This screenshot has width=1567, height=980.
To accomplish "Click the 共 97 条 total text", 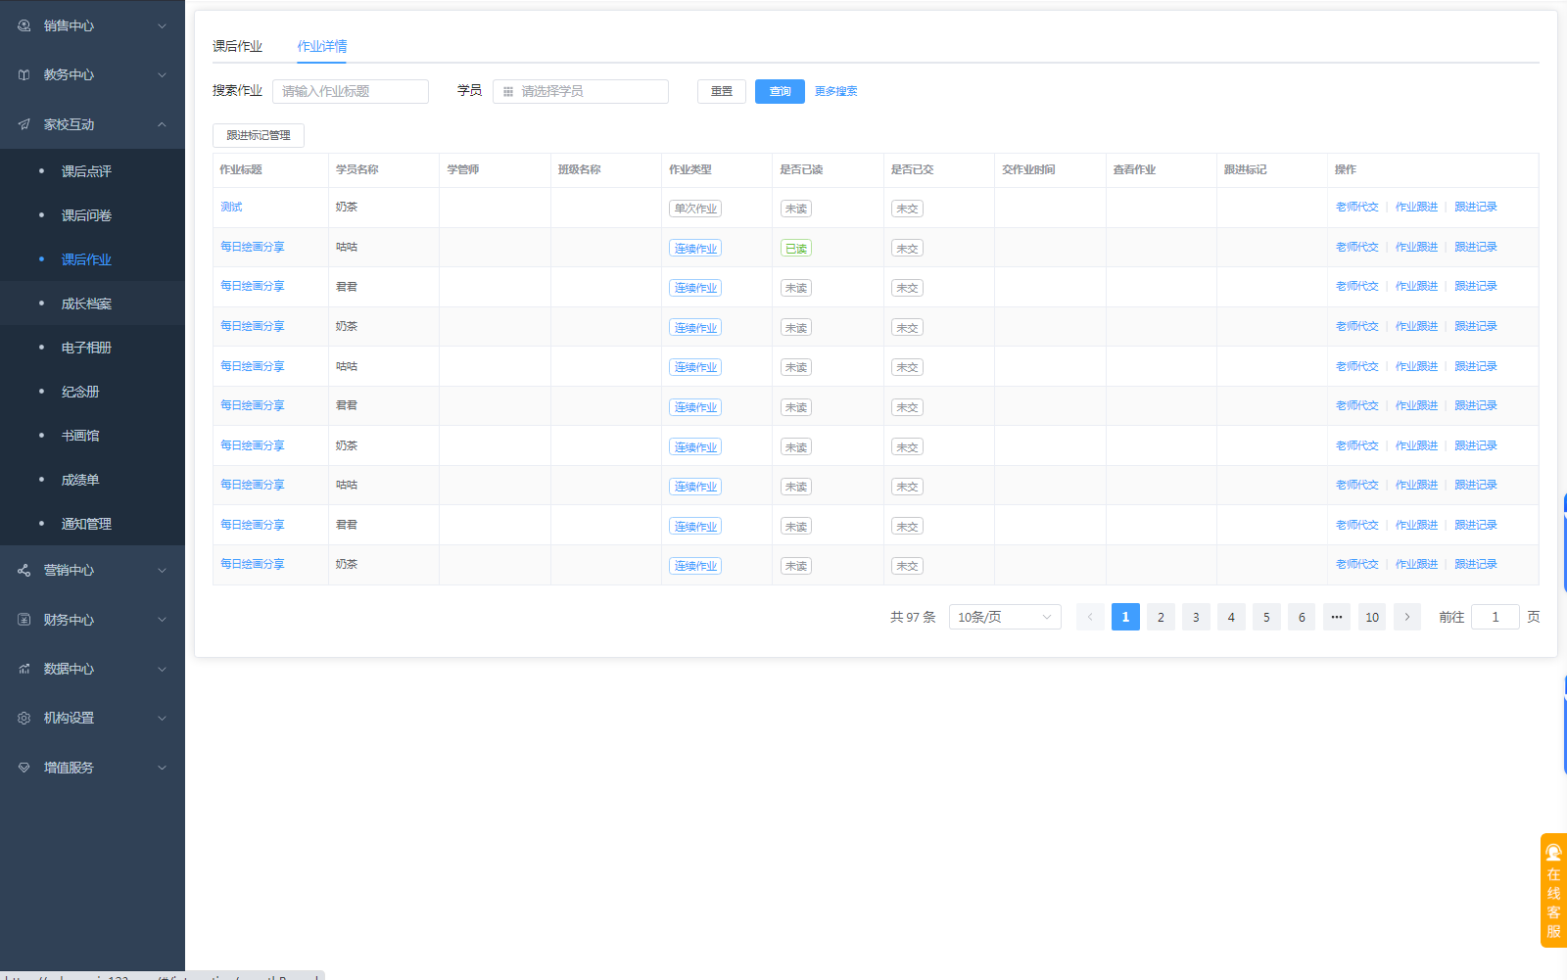I will coord(913,617).
